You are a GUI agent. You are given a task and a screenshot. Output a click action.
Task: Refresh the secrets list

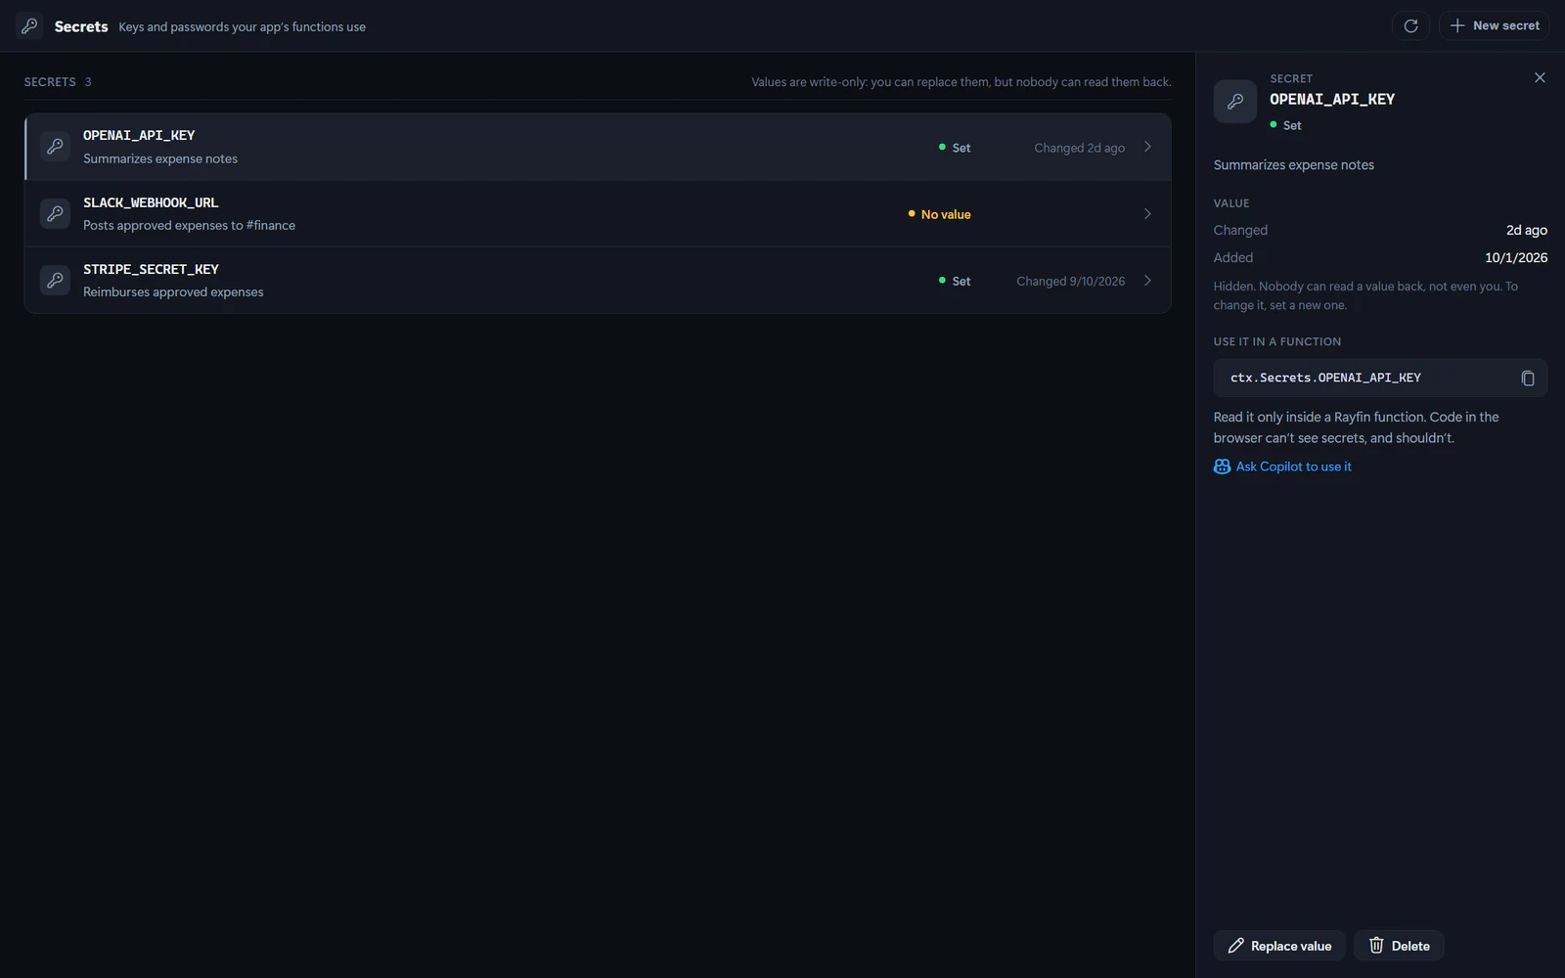click(x=1410, y=25)
